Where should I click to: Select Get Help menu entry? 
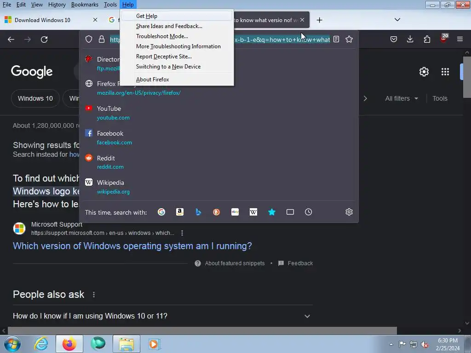pyautogui.click(x=178, y=16)
